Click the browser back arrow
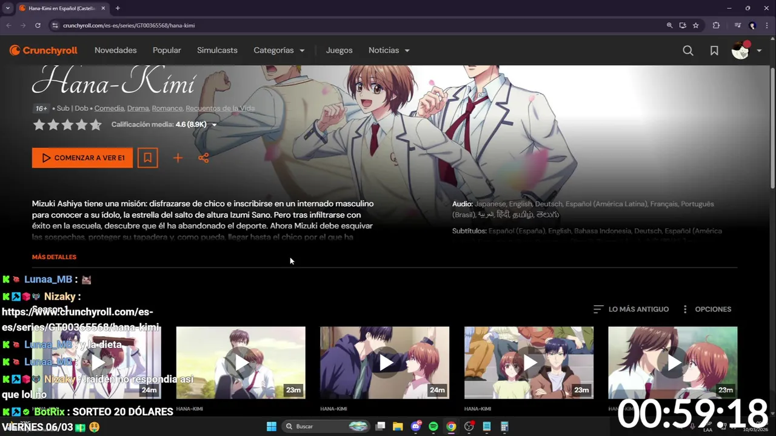Viewport: 776px width, 436px height. pos(8,25)
